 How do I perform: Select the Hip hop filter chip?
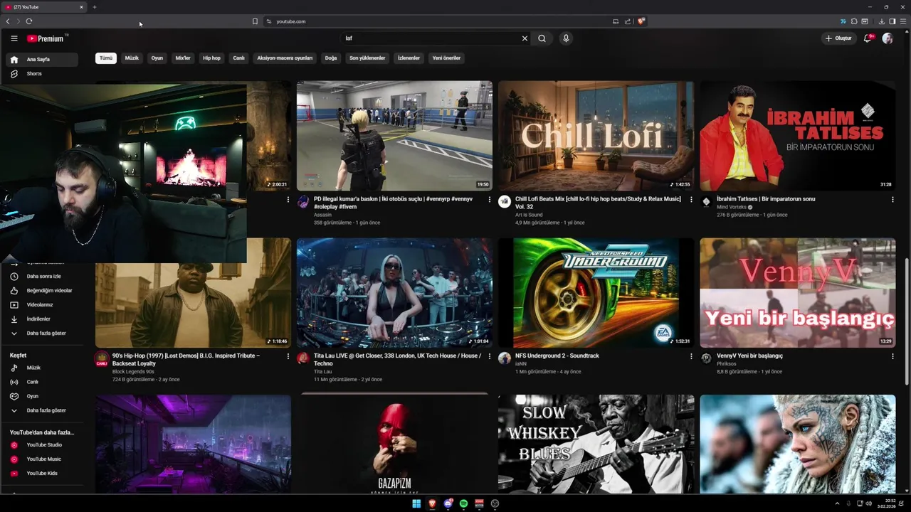(211, 58)
